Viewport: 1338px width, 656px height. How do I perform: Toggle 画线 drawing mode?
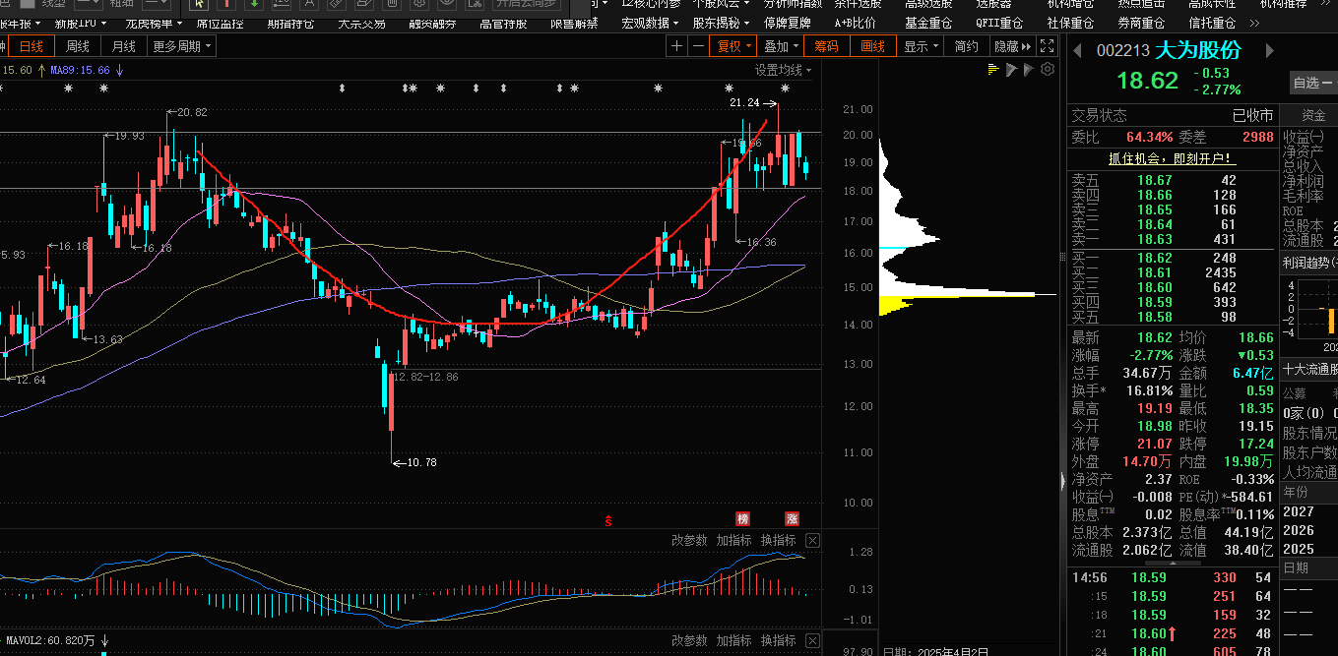point(873,46)
